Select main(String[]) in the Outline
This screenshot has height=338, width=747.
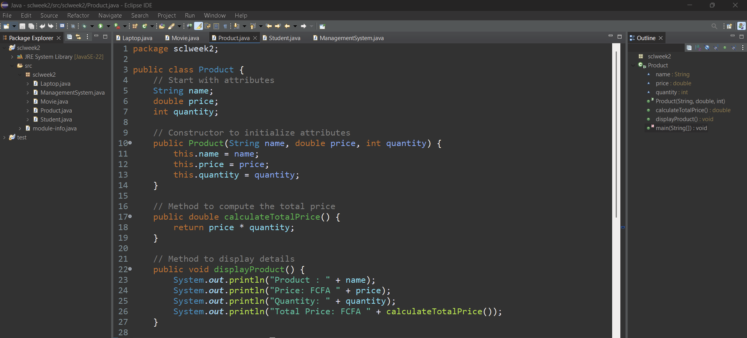(x=676, y=128)
